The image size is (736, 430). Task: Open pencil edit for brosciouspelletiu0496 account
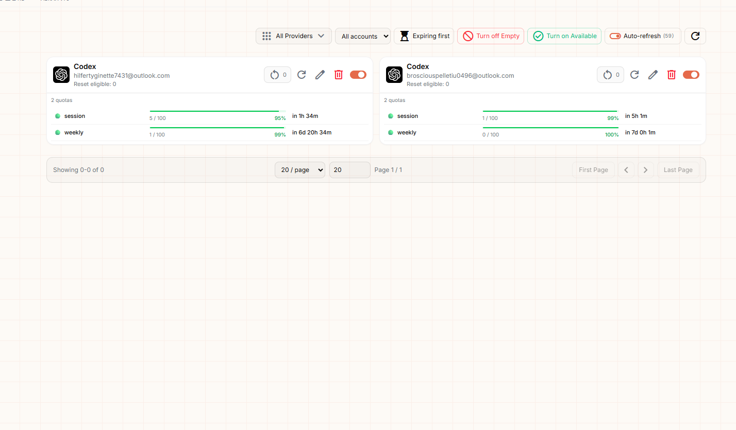(653, 75)
